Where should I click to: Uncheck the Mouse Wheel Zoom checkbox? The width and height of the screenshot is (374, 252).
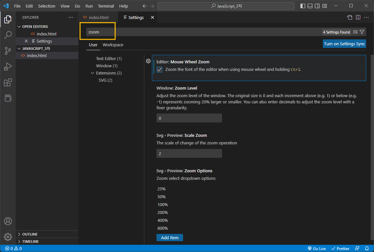(x=159, y=69)
